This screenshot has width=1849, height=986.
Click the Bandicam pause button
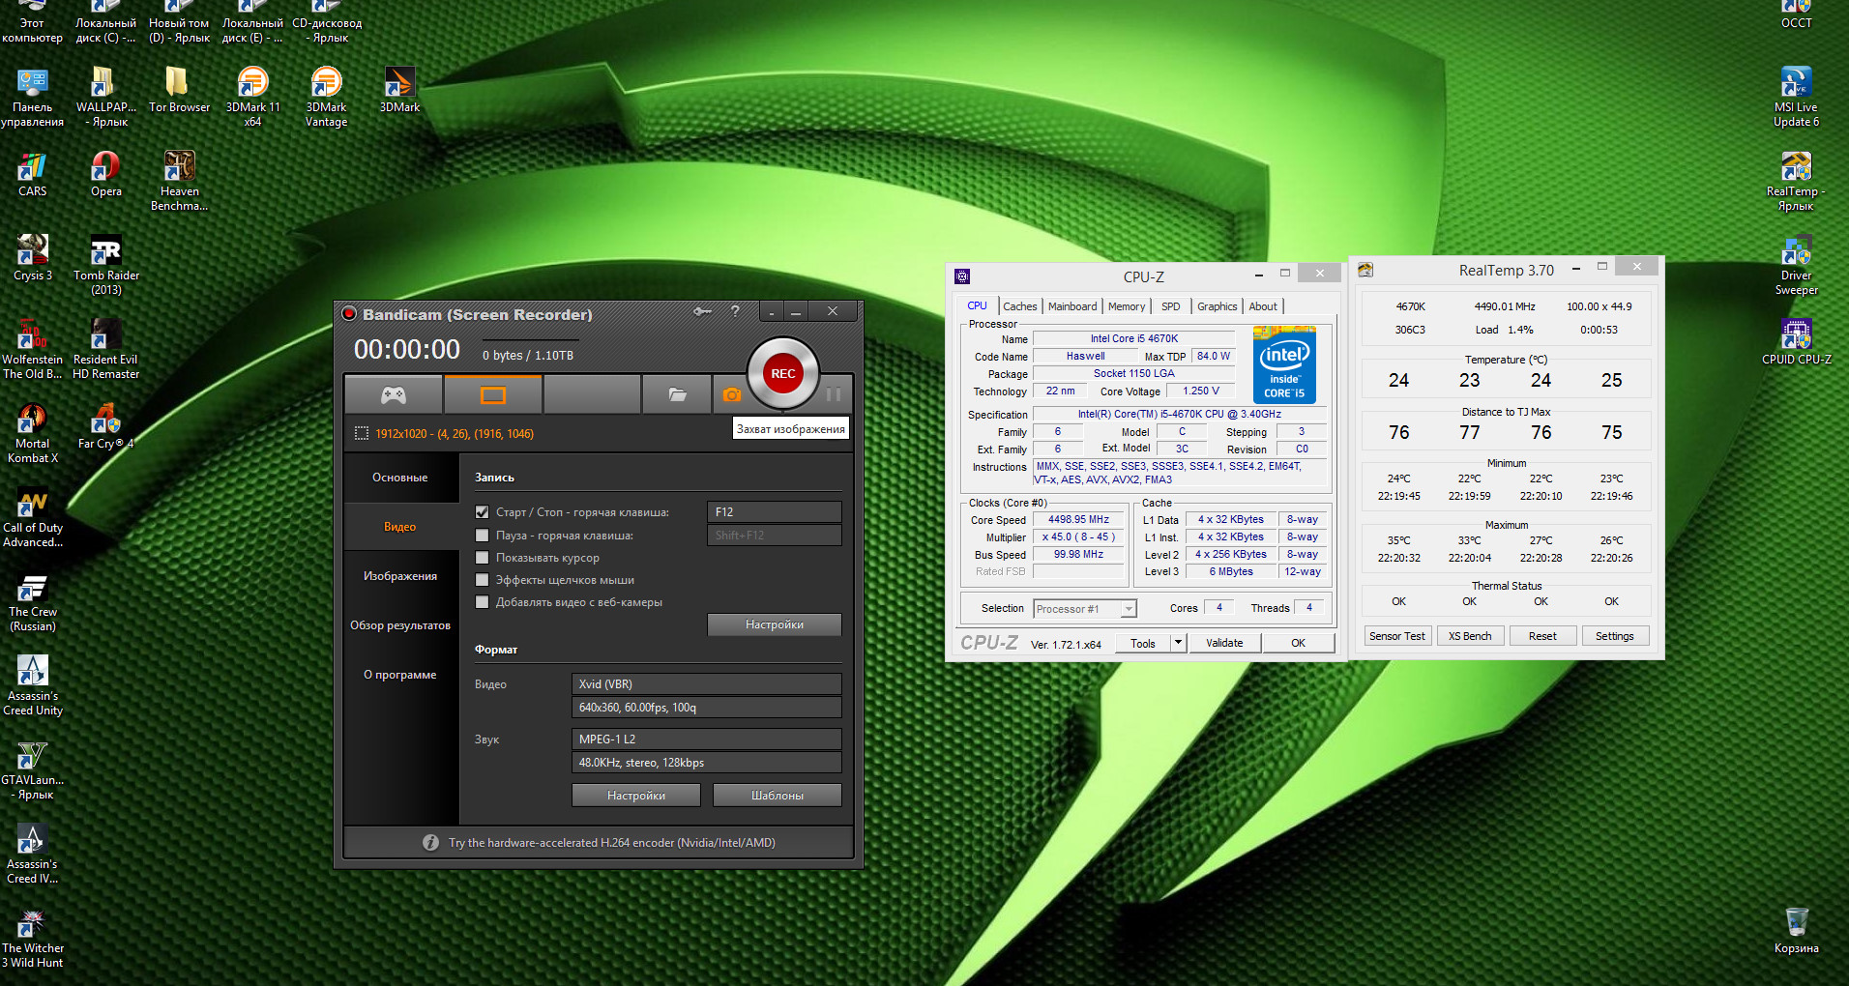833,394
